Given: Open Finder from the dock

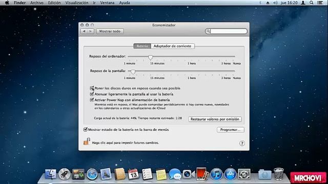Looking at the screenshot, I should (x=50, y=174).
